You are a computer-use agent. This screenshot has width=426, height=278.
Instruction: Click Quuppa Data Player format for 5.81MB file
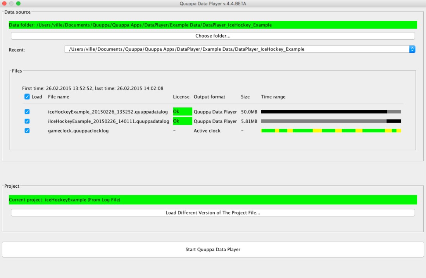215,121
